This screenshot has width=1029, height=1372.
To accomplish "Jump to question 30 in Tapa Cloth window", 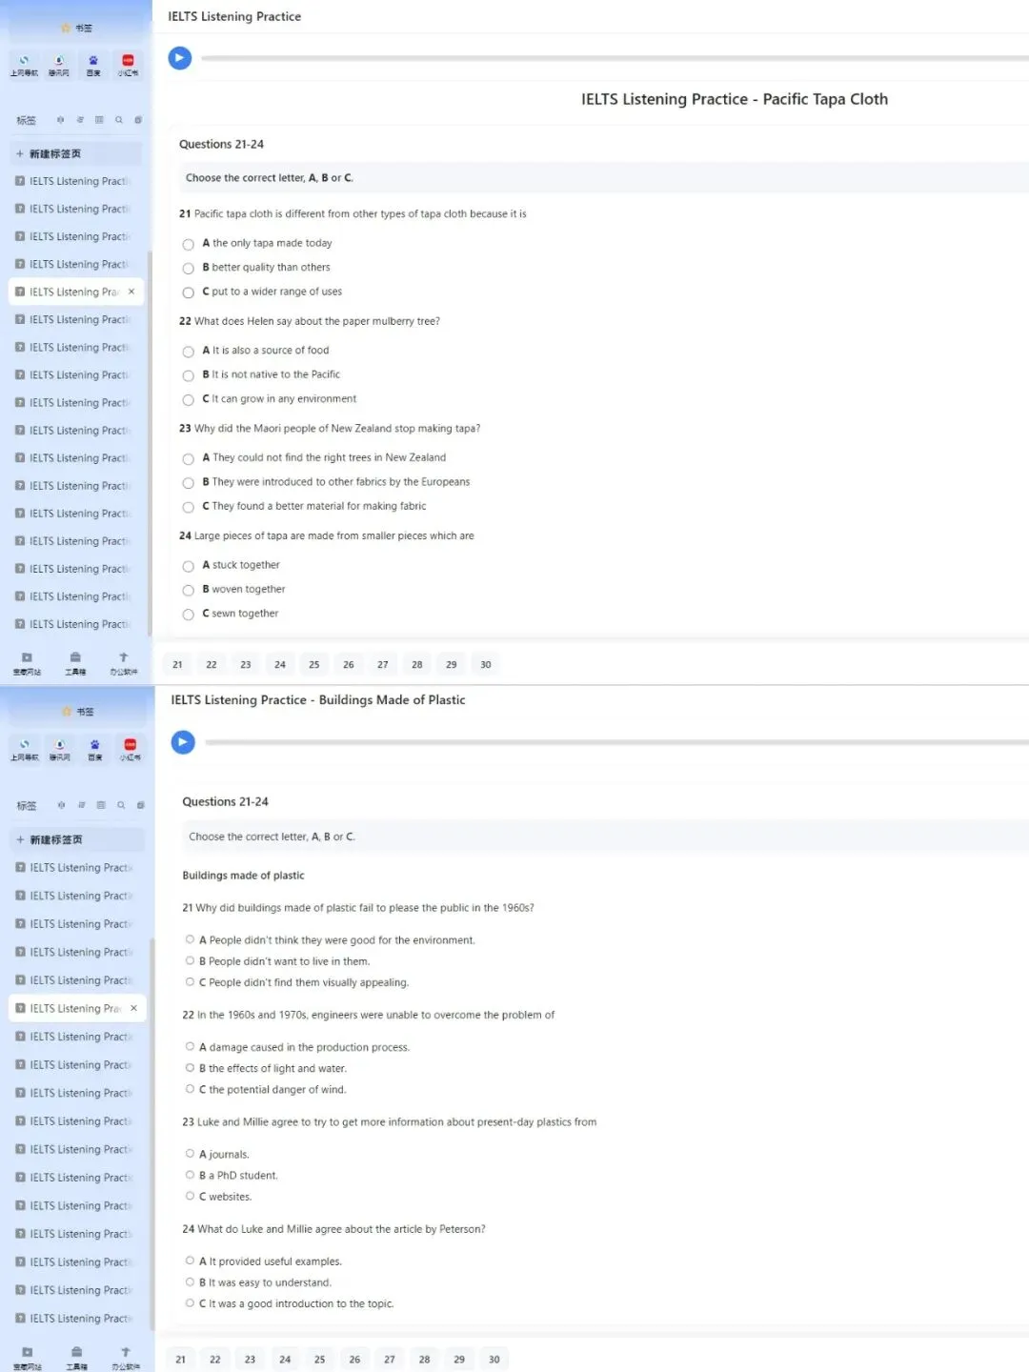I will [x=486, y=664].
